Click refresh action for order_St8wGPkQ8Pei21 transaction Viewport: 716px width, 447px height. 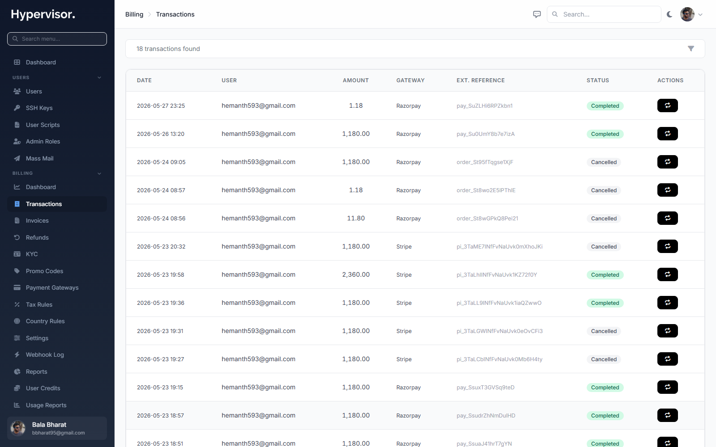(x=667, y=218)
